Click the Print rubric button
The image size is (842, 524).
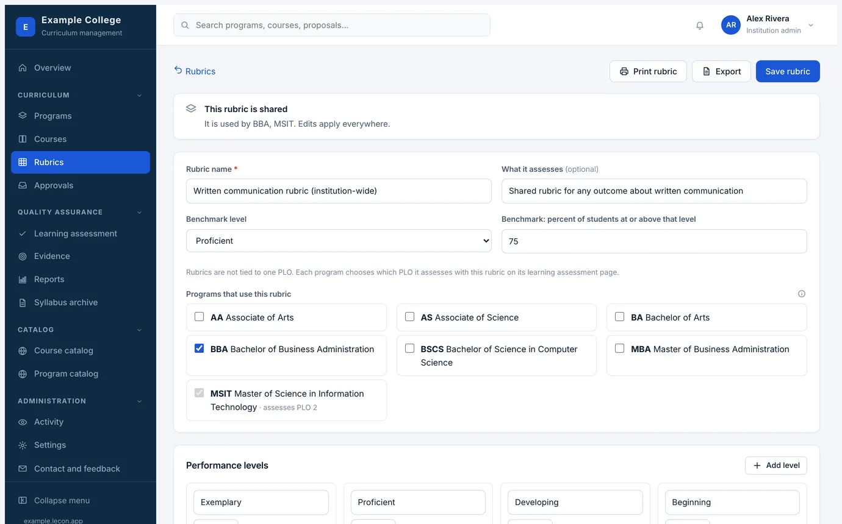click(x=648, y=71)
